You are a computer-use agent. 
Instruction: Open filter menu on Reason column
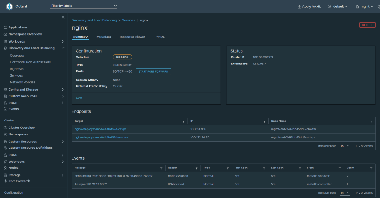point(197,168)
